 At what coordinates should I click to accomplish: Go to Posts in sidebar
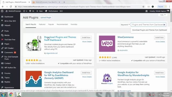6,31
